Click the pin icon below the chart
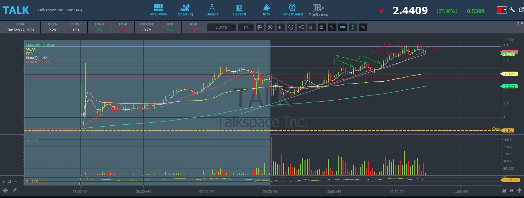The height and width of the screenshot is (198, 524). coord(15,190)
